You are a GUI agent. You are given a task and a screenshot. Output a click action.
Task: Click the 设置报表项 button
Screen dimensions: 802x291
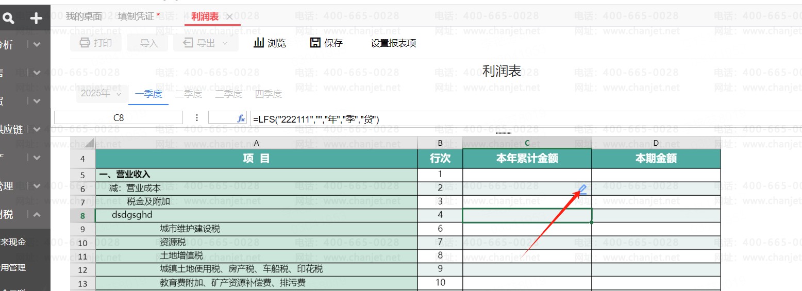point(393,43)
